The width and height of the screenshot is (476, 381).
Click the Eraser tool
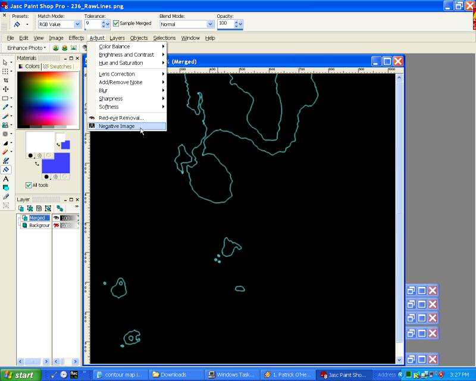6,152
